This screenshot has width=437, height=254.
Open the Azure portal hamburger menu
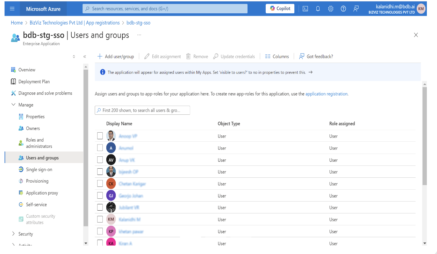12,9
